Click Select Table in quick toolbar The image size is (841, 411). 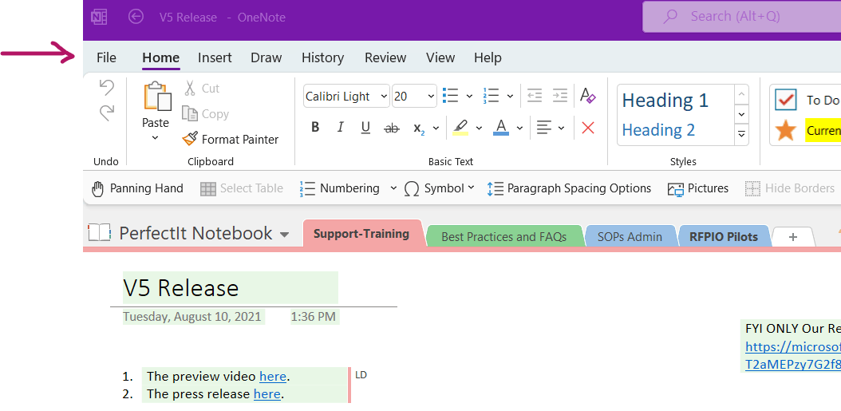(x=241, y=188)
